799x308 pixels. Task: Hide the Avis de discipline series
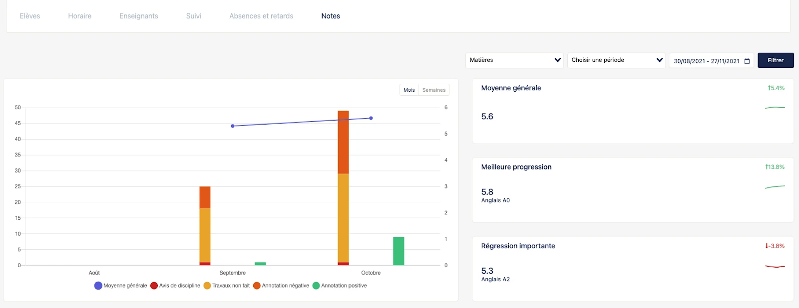175,286
